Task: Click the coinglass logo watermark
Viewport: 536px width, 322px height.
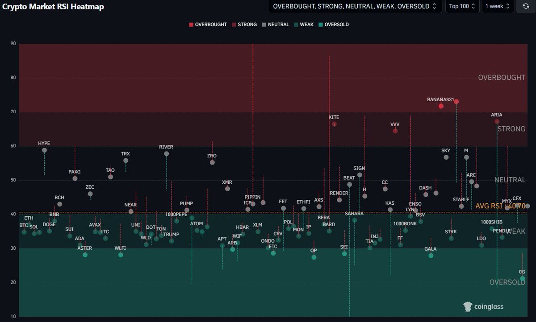Action: tap(483, 306)
